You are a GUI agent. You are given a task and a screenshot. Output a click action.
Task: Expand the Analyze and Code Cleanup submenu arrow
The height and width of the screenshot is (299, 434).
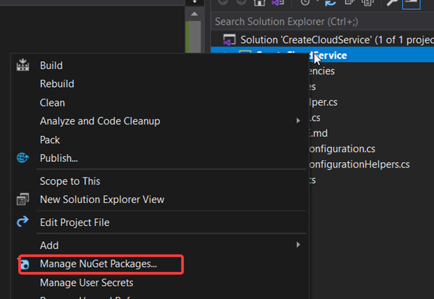click(x=298, y=121)
